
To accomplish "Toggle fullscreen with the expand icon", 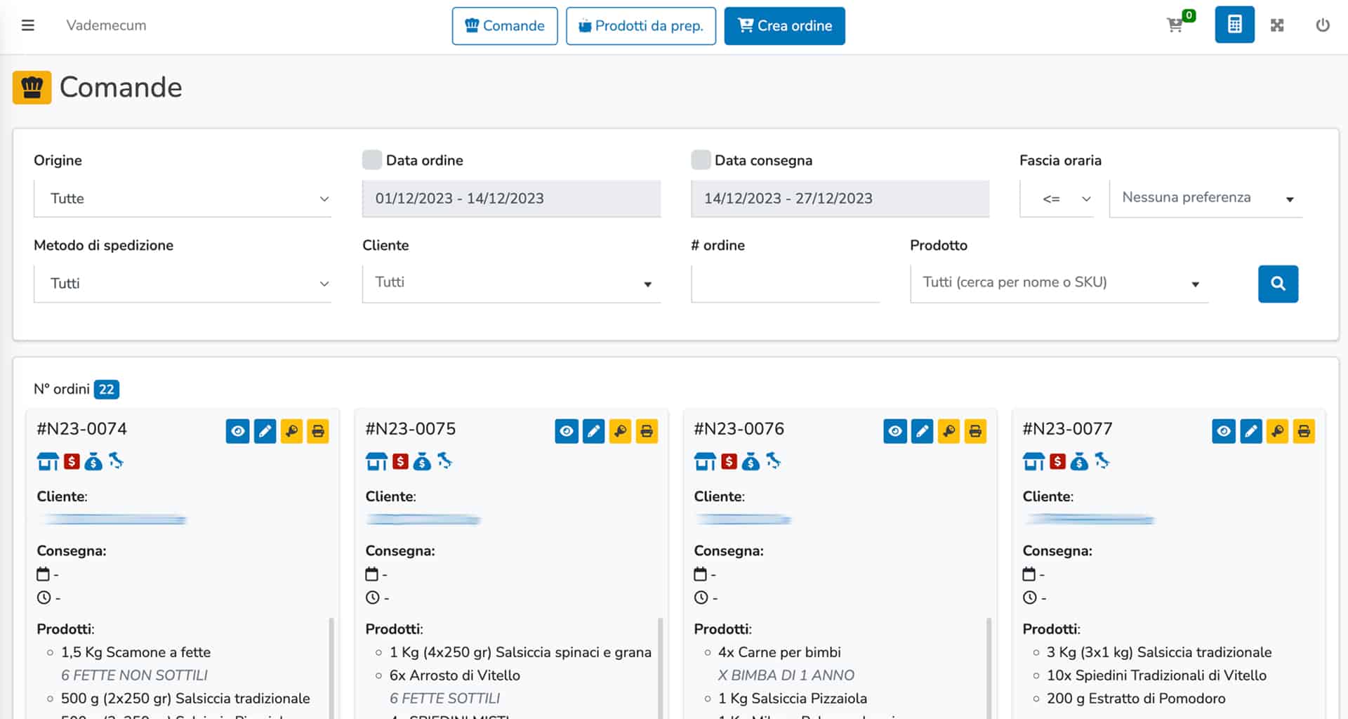I will (1278, 25).
